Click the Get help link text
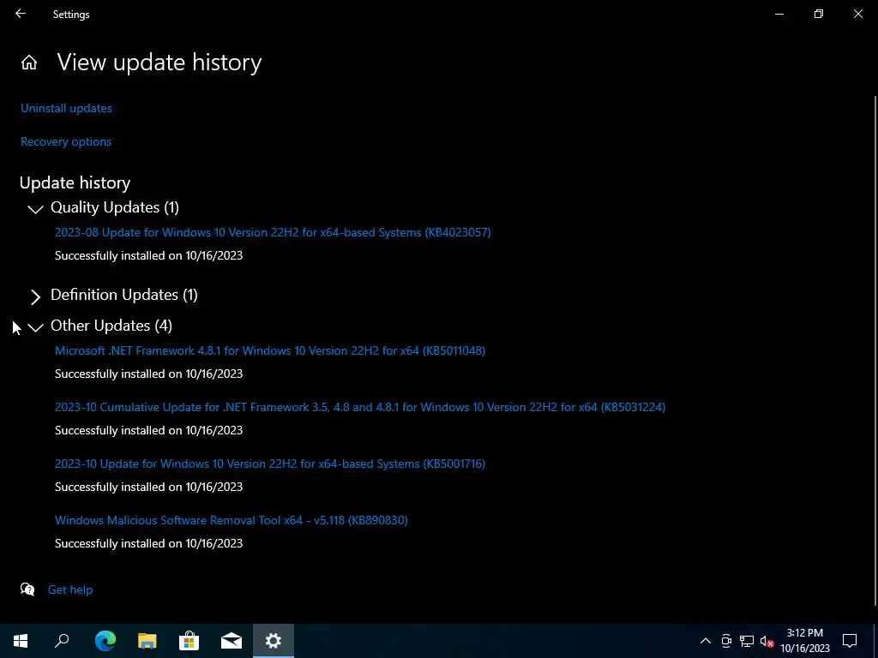This screenshot has height=658, width=878. 70,589
